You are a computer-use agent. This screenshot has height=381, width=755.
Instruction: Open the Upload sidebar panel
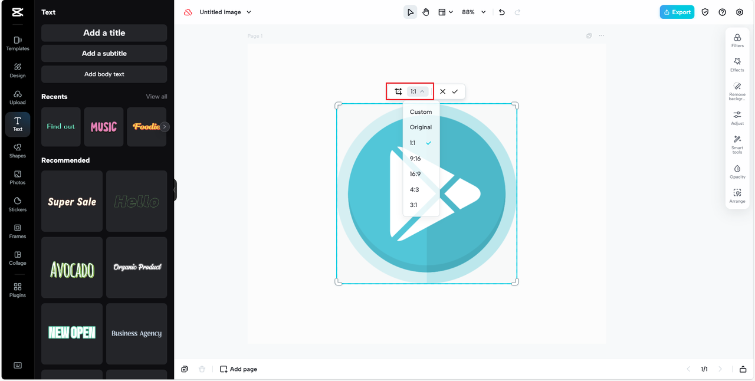[18, 97]
